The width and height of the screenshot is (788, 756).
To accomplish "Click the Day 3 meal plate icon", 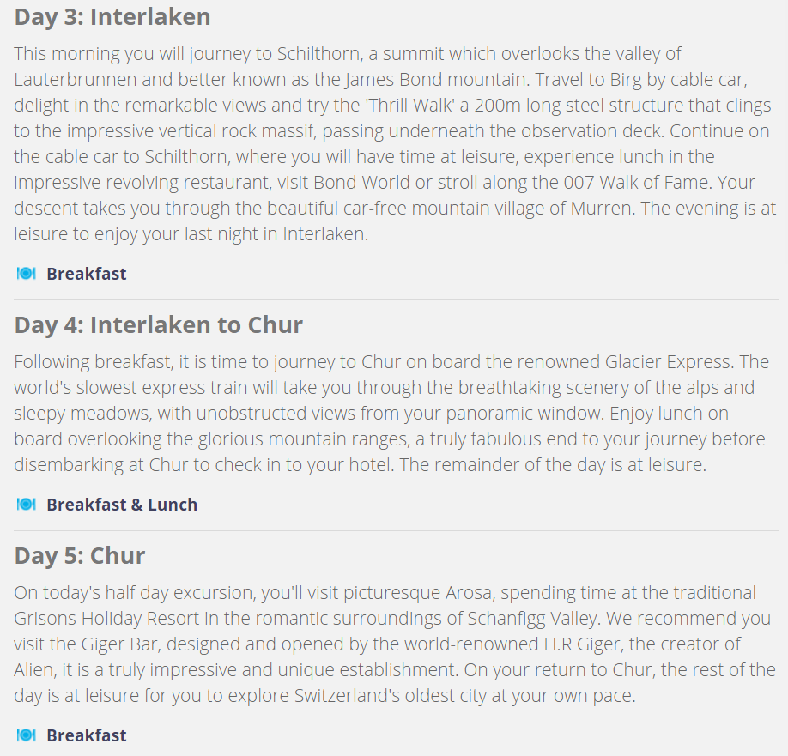I will [26, 273].
